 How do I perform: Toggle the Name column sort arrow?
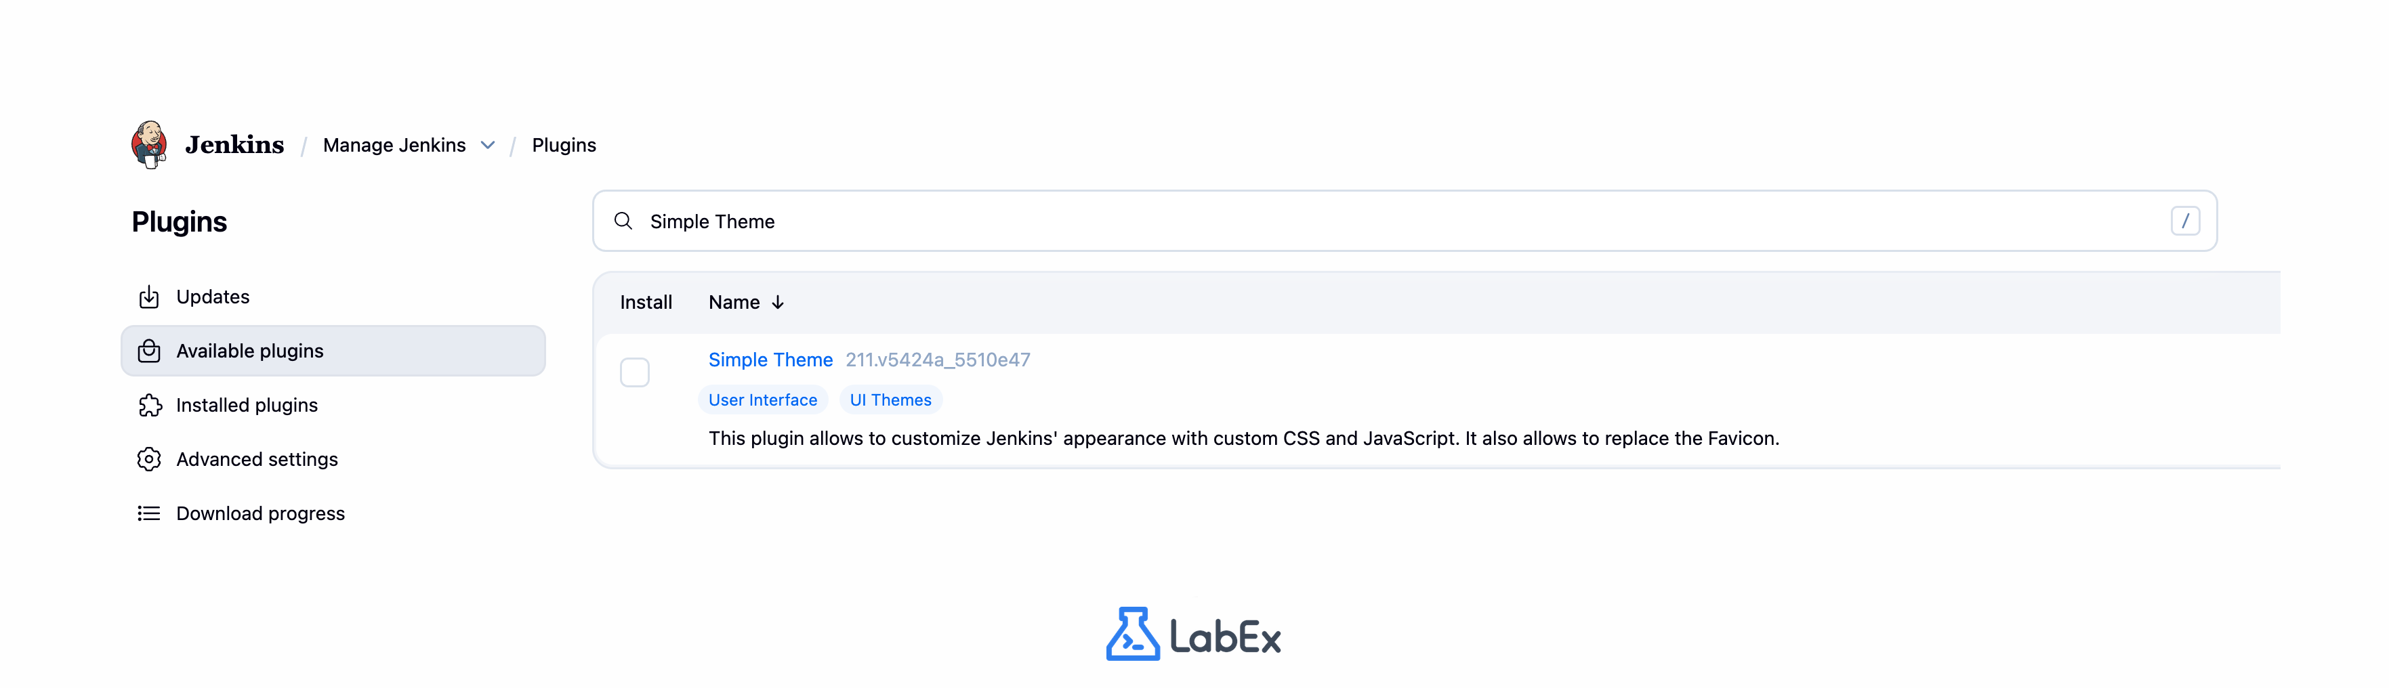click(x=777, y=302)
